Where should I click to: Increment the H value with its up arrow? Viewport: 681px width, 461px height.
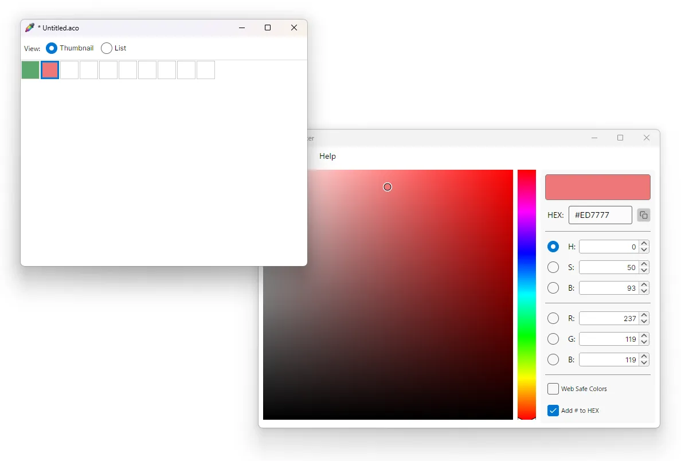(x=644, y=244)
